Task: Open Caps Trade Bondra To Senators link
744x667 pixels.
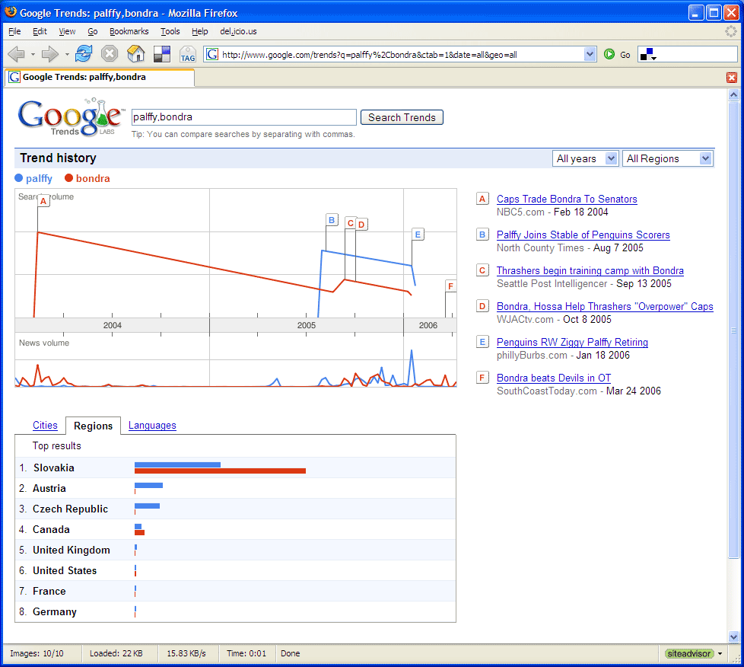Action: (567, 199)
